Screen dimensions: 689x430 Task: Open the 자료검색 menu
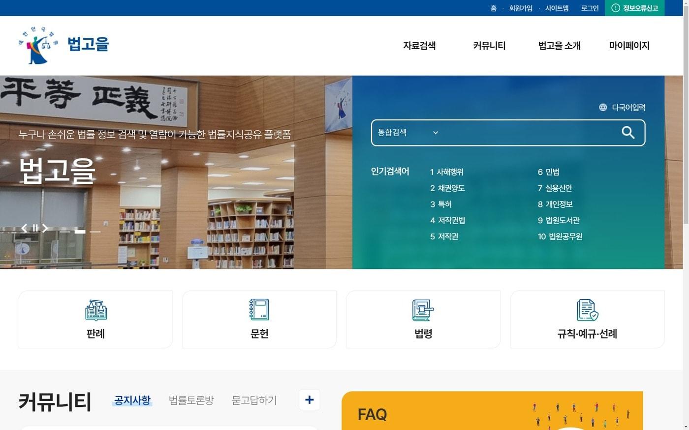(x=419, y=46)
